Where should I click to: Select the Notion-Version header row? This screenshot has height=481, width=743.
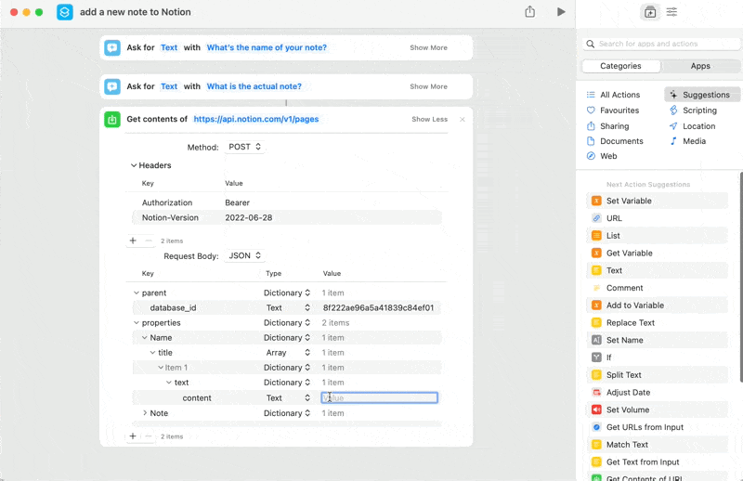pyautogui.click(x=287, y=218)
